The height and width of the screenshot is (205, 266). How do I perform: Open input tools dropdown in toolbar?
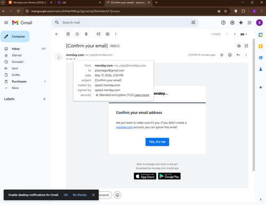pos(244,34)
